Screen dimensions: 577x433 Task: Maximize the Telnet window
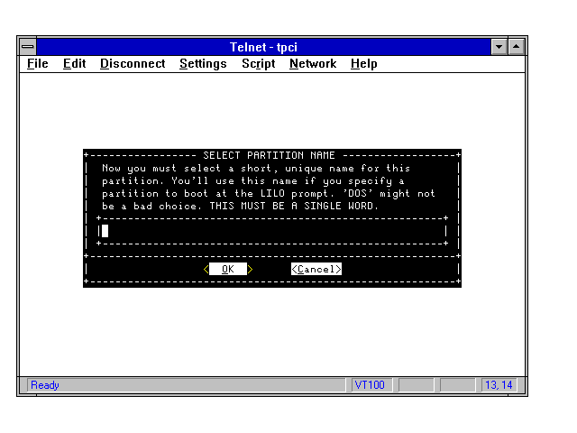tap(517, 46)
